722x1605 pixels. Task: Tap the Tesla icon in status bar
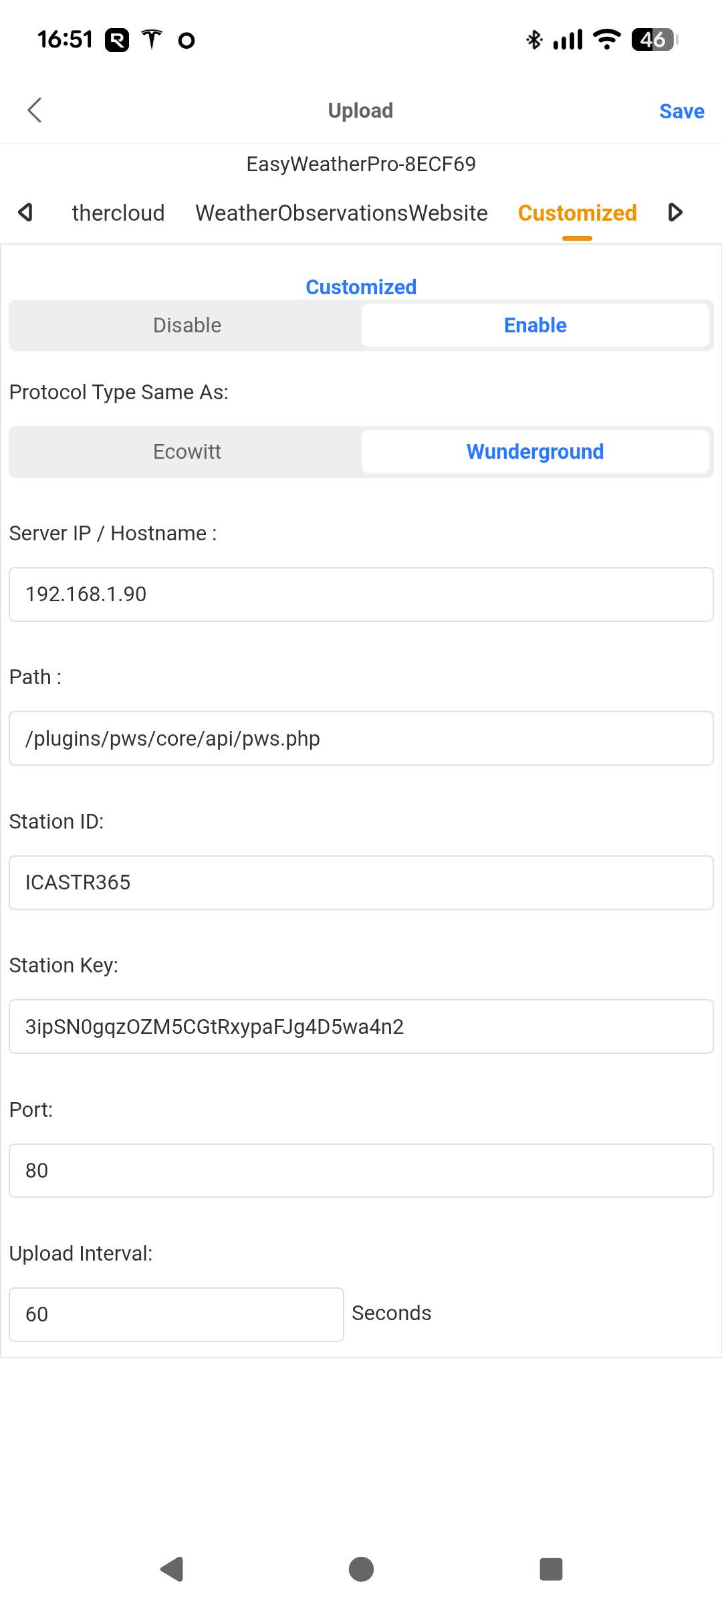point(152,40)
